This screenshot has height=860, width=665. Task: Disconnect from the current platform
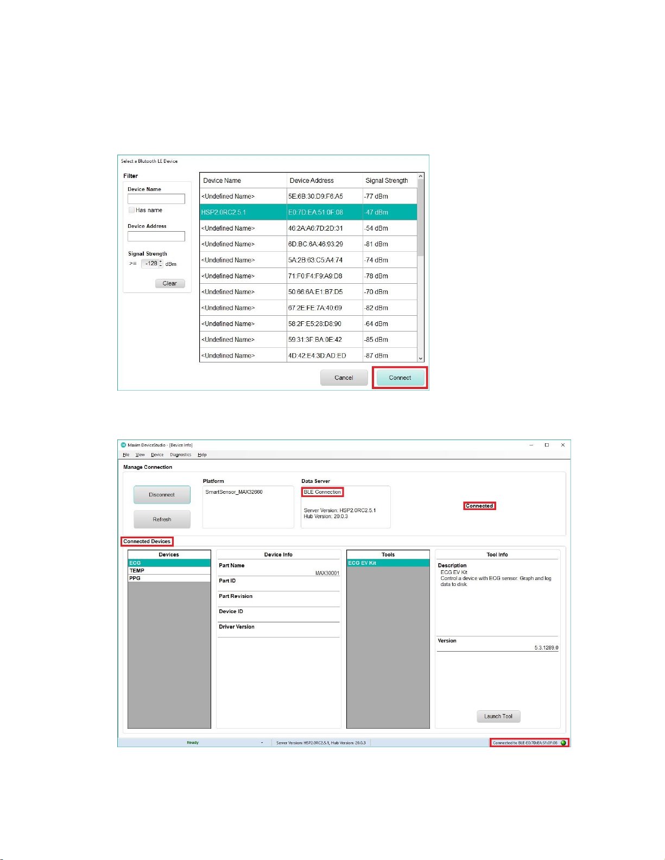tap(162, 495)
